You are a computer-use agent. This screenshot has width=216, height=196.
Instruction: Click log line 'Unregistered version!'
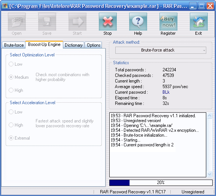136,121
